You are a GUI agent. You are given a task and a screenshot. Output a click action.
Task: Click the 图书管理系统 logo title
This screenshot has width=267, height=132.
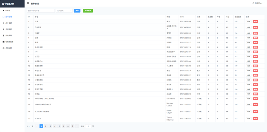(8, 4)
